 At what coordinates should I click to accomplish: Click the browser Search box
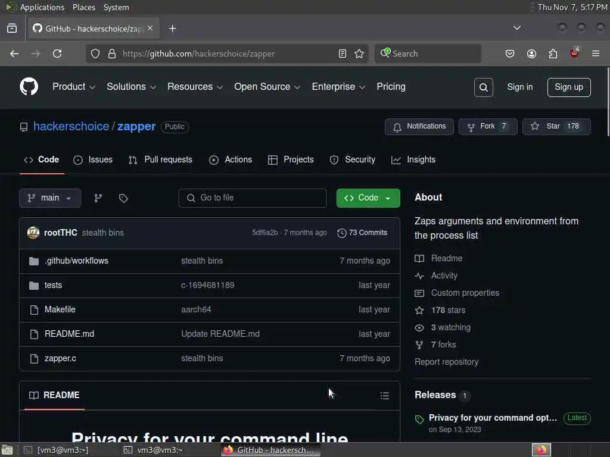coord(428,54)
